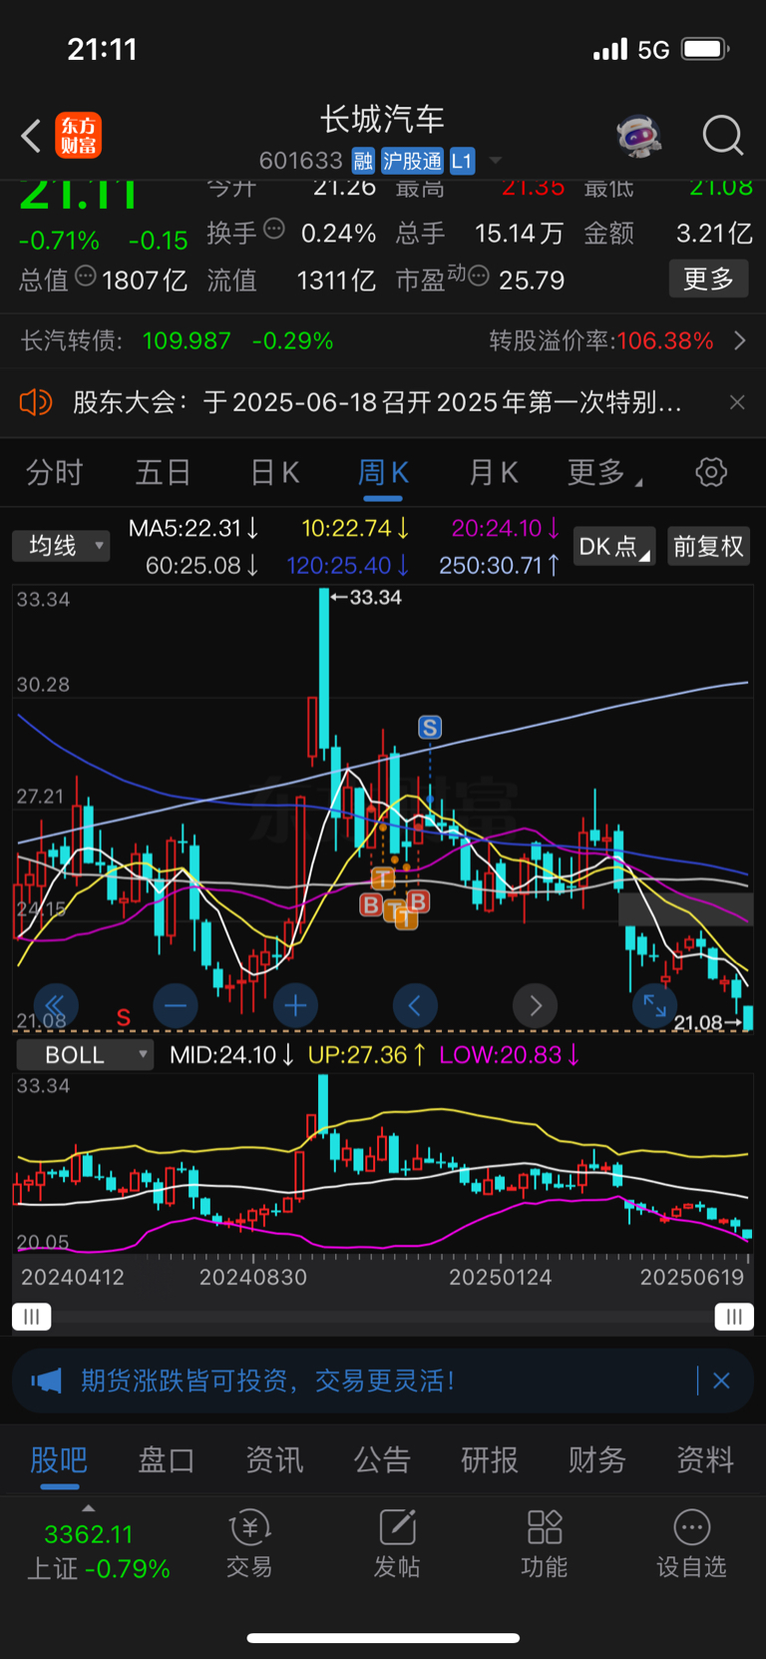Screen dimensions: 766x1660
Task: Switch to 研报 tab
Action: point(490,1460)
